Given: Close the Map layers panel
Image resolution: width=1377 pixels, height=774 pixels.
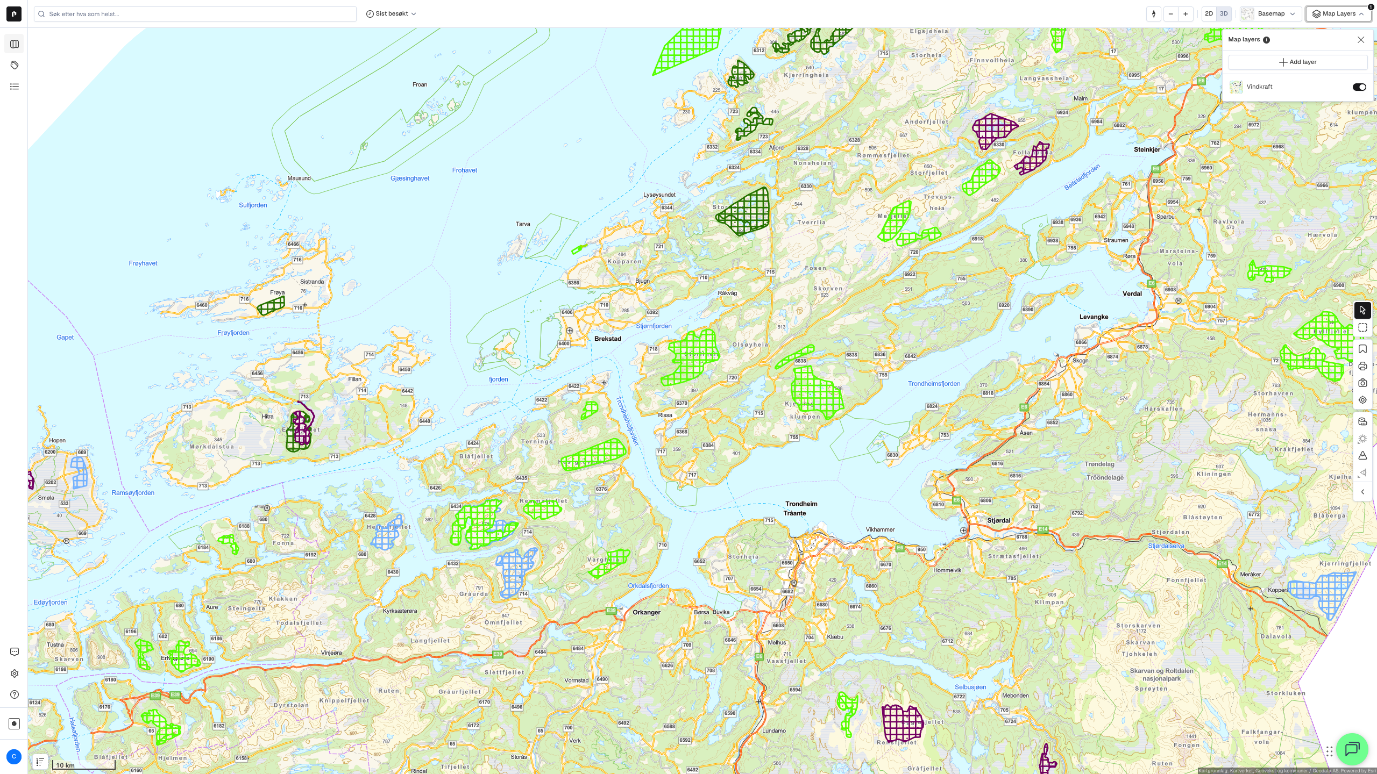Looking at the screenshot, I should [1361, 40].
